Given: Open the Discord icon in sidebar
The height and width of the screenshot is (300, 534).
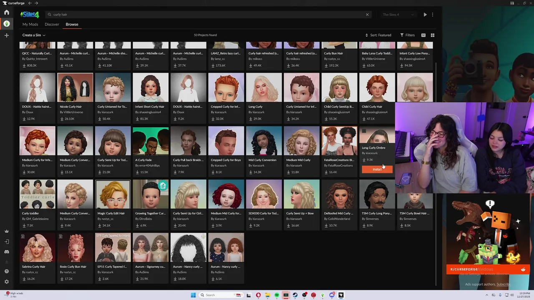Looking at the screenshot, I should tap(7, 252).
